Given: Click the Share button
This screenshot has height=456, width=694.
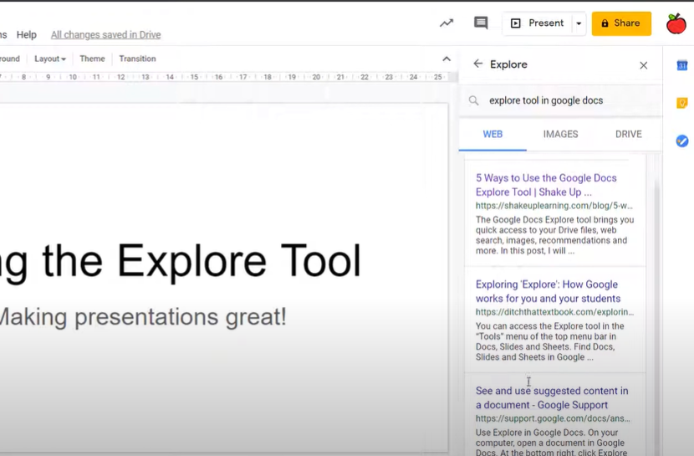Looking at the screenshot, I should click(621, 23).
